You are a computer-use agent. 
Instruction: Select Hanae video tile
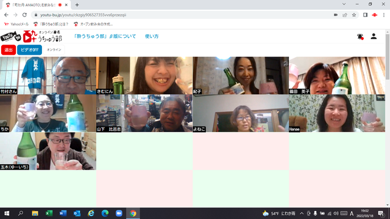(x=337, y=113)
